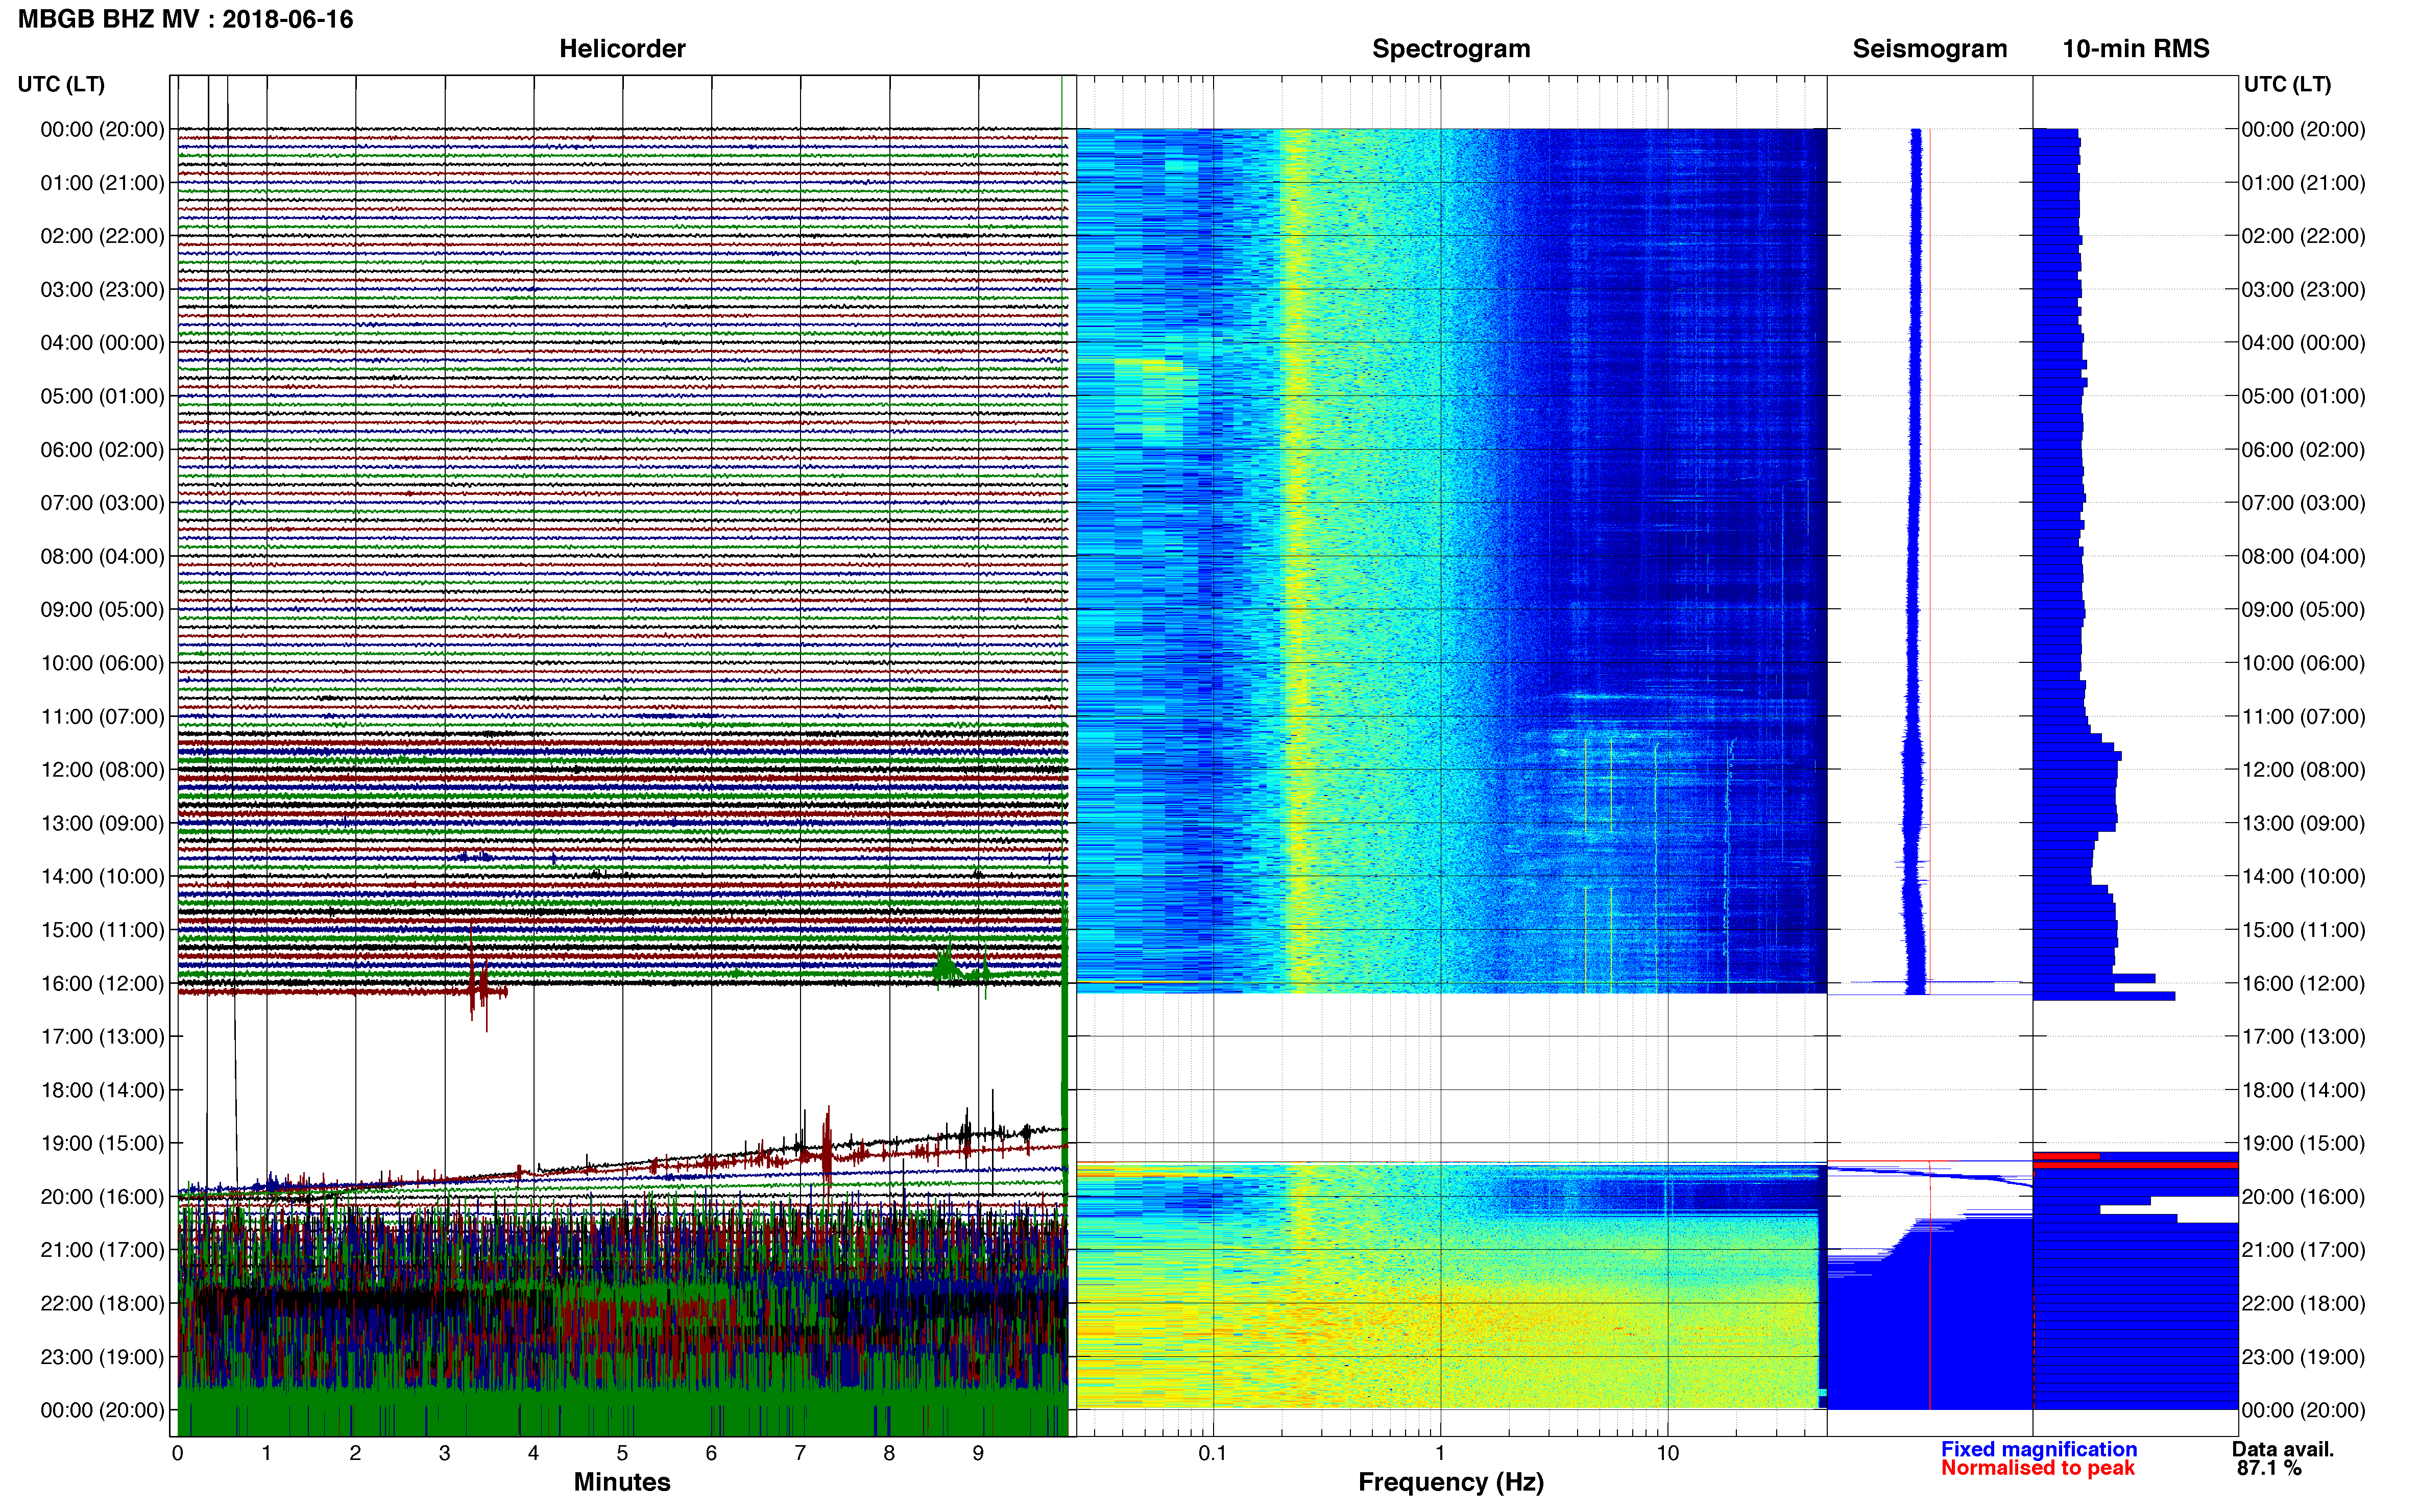Select '18:00 (14:00)' beside the RMS panel
This screenshot has width=2420, height=1512.
click(x=2303, y=1089)
